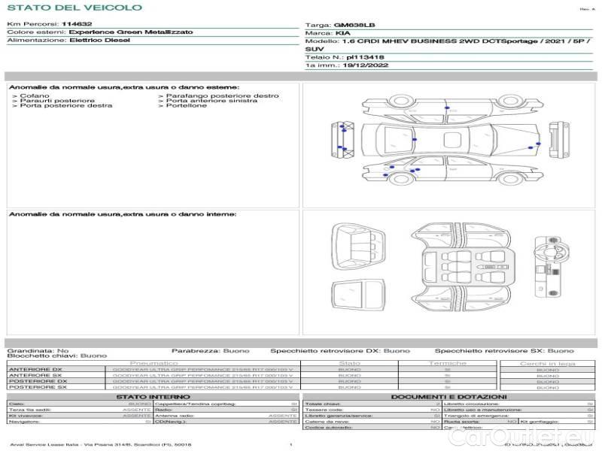Click the rear bumper diagram in exterior panel
The height and width of the screenshot is (451, 602).
tap(558, 140)
